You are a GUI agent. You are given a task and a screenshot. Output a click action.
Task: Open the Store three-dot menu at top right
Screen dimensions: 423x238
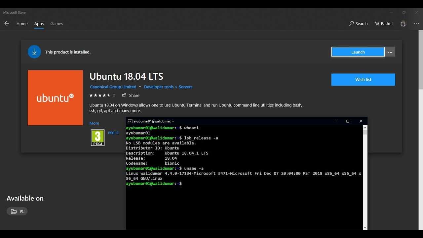pos(416,24)
